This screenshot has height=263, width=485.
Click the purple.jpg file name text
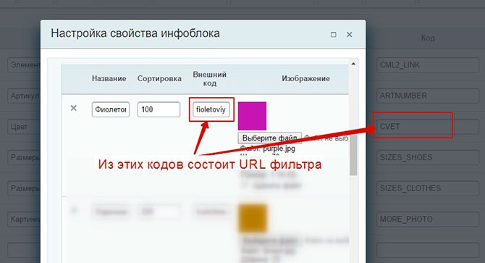pyautogui.click(x=279, y=149)
